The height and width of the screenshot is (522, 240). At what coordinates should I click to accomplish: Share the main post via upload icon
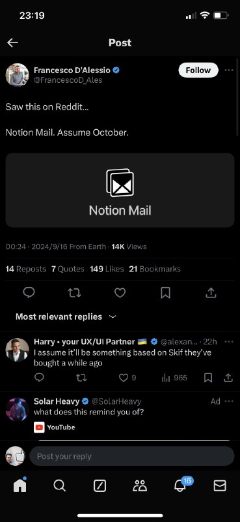click(x=211, y=292)
